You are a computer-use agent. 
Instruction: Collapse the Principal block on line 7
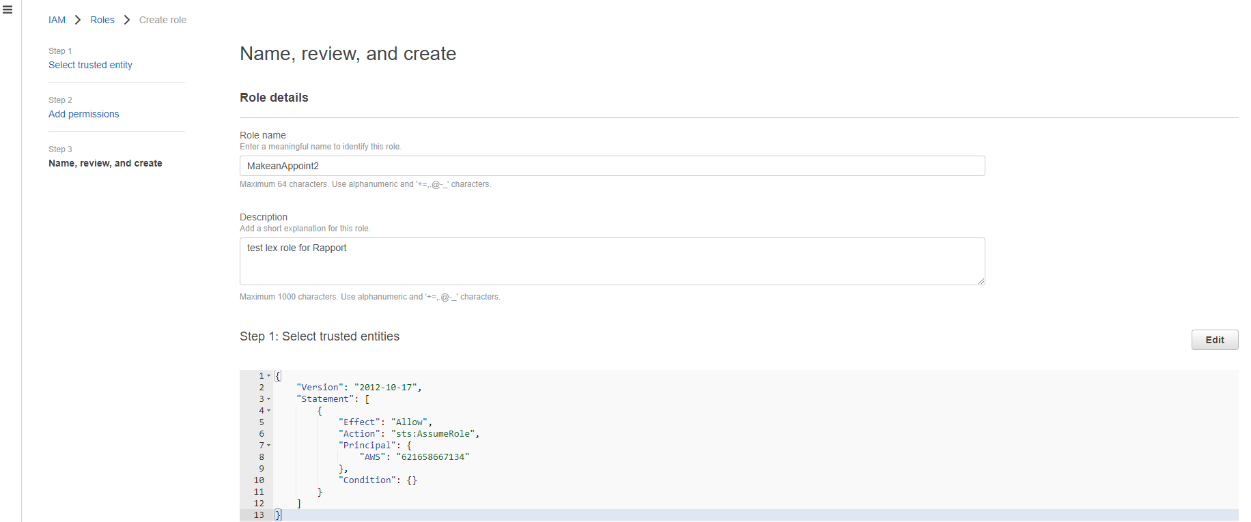coord(269,446)
